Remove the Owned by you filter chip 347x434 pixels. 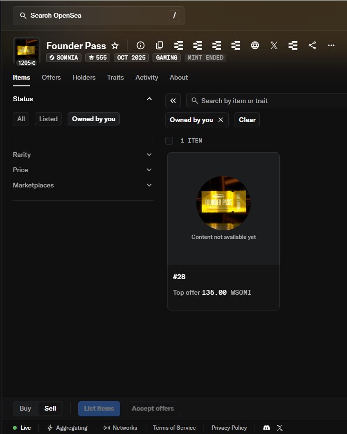point(221,120)
